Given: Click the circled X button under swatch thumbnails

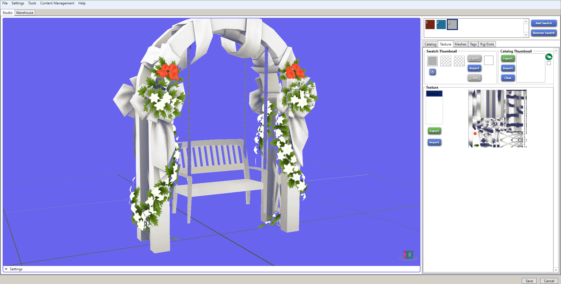Looking at the screenshot, I should [x=432, y=72].
